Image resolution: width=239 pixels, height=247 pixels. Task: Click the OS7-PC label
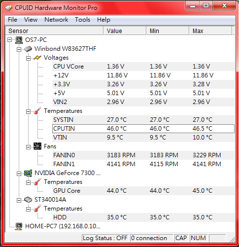coord(36,40)
